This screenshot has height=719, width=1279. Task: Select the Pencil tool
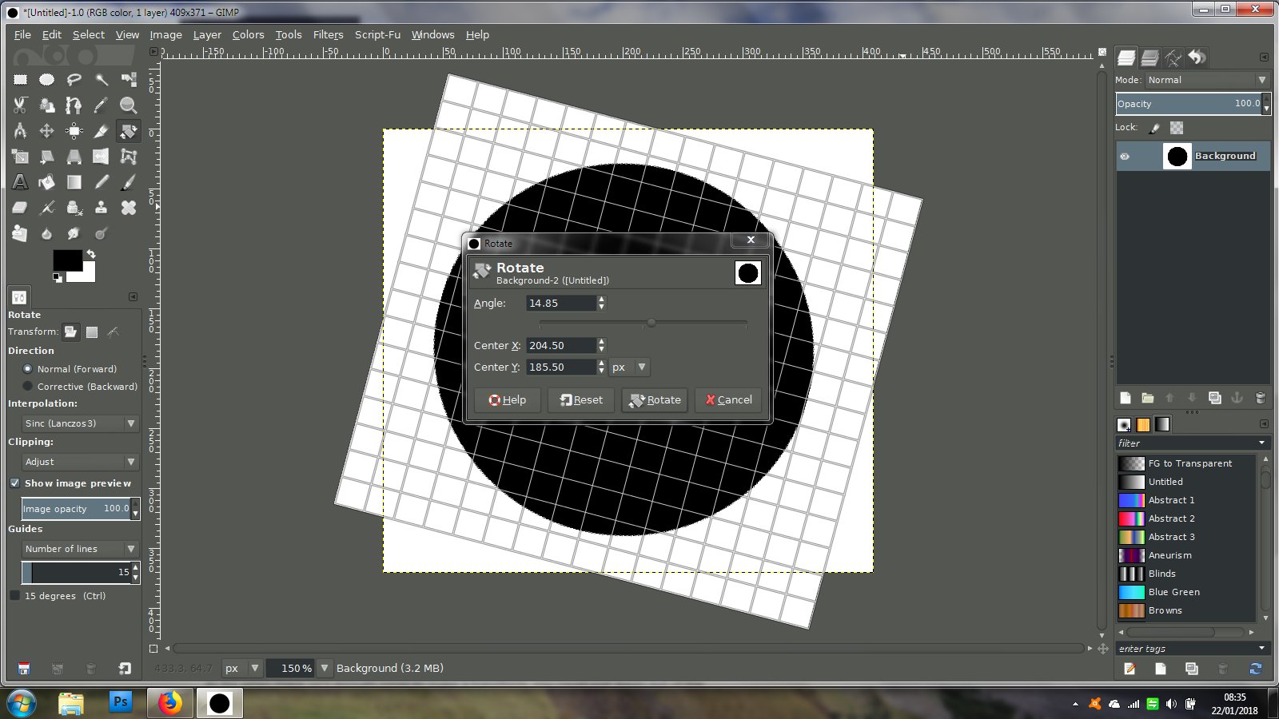click(102, 182)
